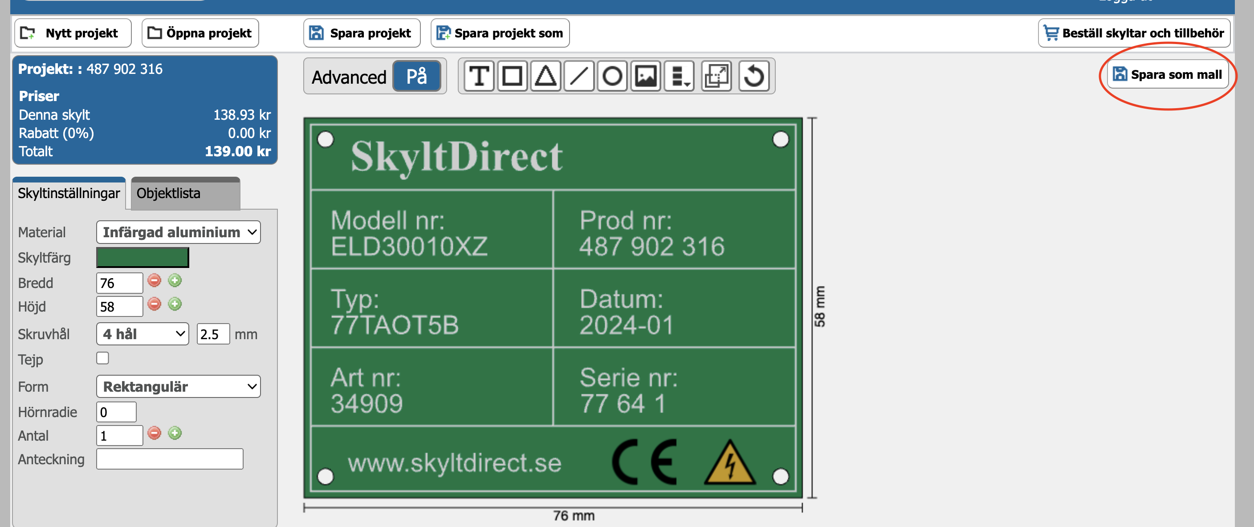
Task: Select the Rectangle shape tool
Action: 512,76
